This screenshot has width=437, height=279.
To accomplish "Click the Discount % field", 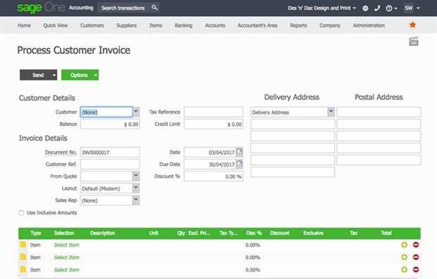I will click(x=214, y=176).
